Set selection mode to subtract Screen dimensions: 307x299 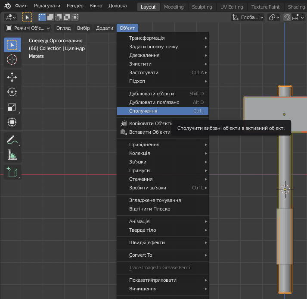point(59,17)
